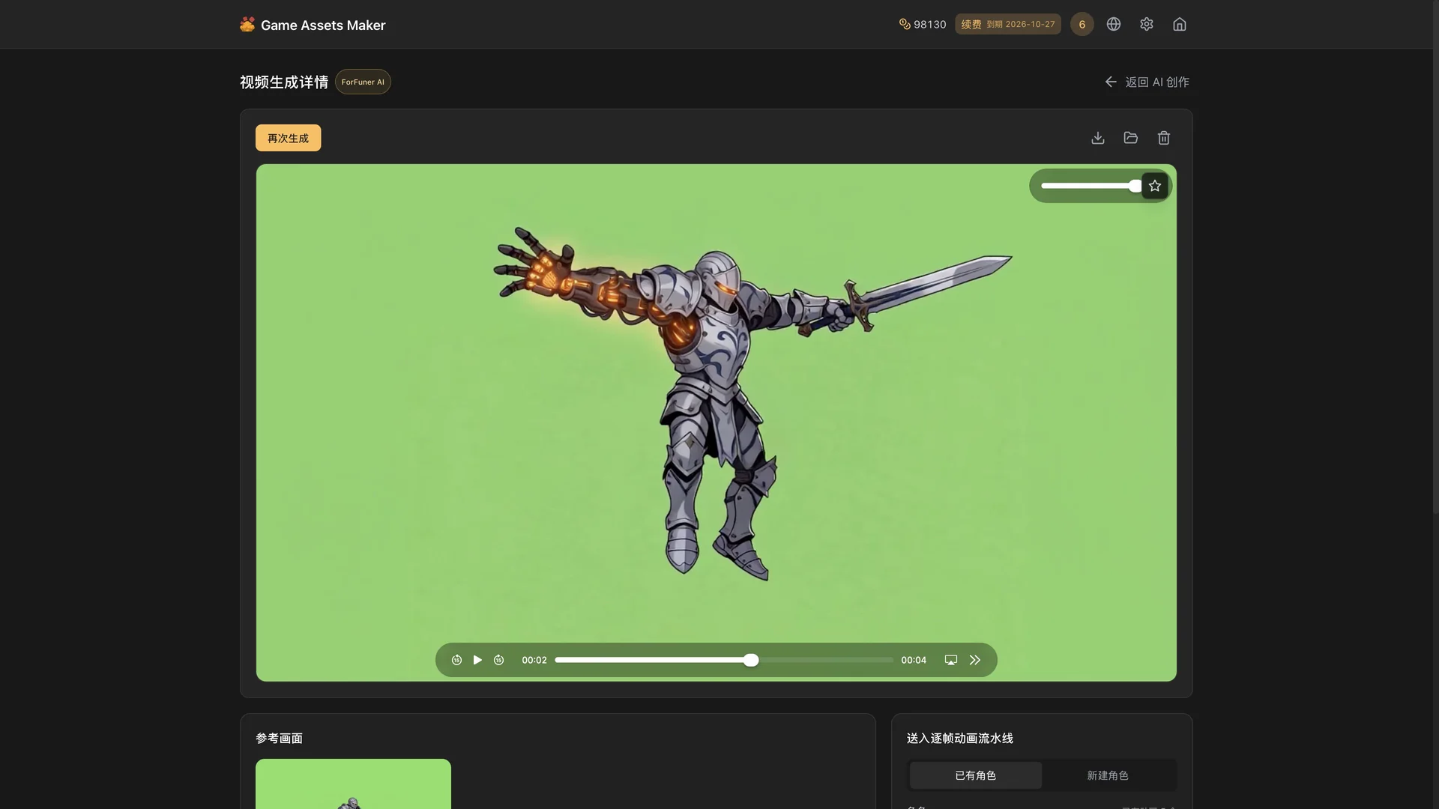Open the language globe menu
Image resolution: width=1439 pixels, height=809 pixels.
click(1114, 24)
